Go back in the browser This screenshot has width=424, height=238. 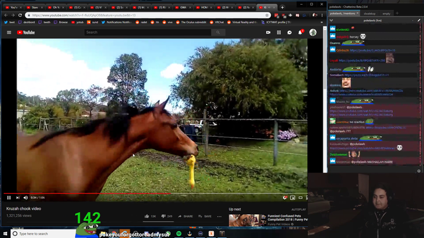click(x=6, y=15)
